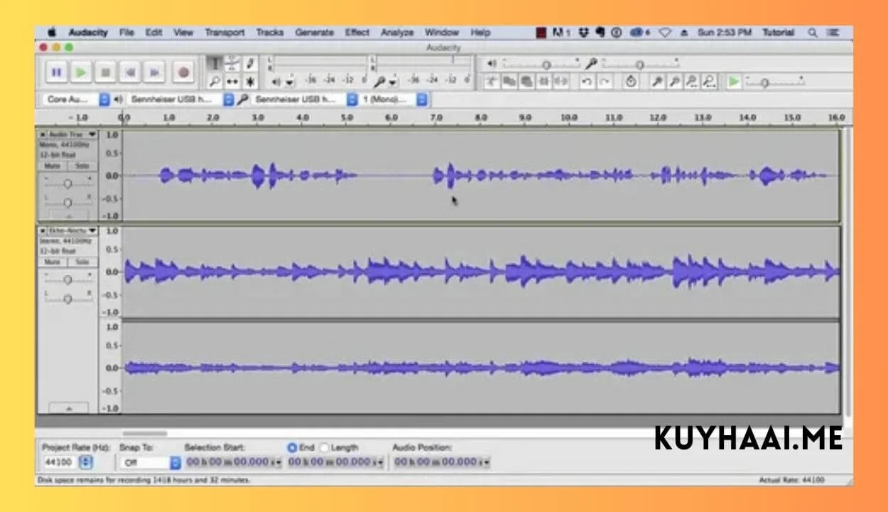Click the Play-at-speed green arrow

pos(734,82)
